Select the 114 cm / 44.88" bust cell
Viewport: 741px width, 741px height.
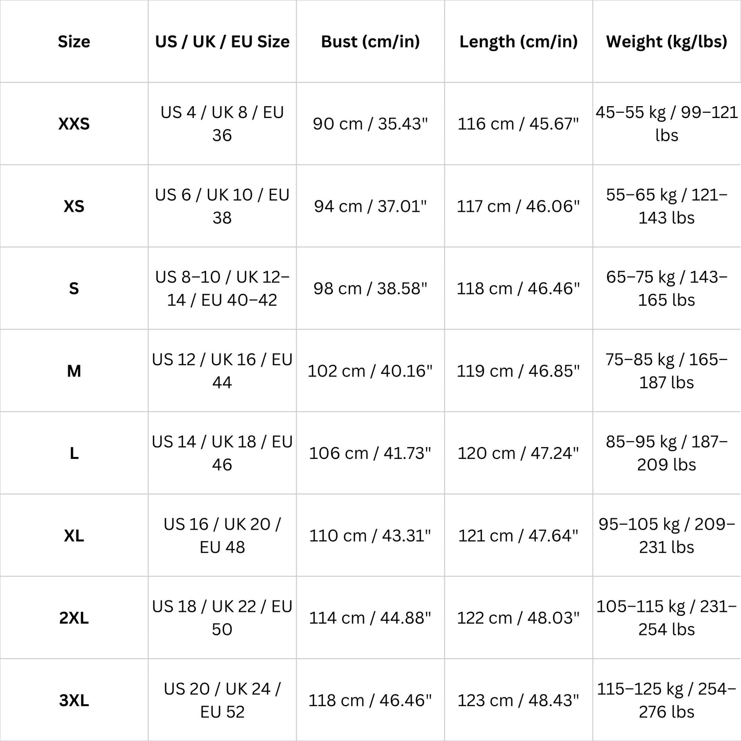[x=370, y=618]
